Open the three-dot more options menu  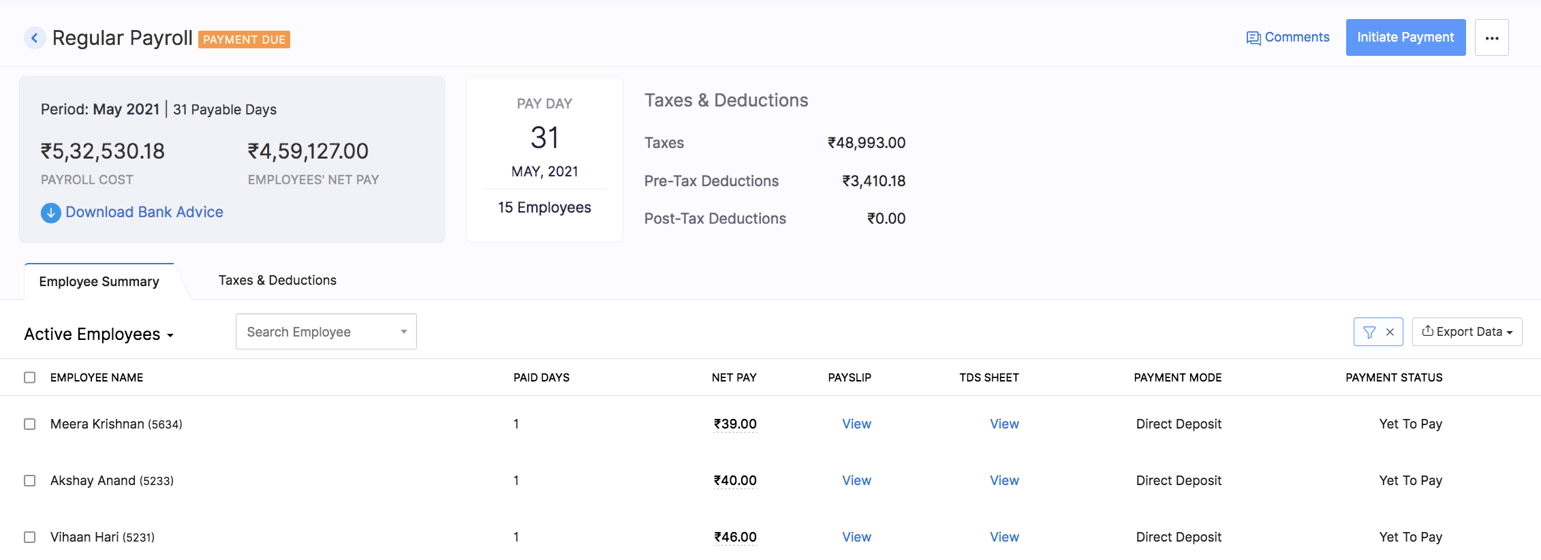pyautogui.click(x=1491, y=38)
